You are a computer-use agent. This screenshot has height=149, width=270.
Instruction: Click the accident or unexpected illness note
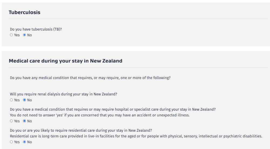coord(100,115)
